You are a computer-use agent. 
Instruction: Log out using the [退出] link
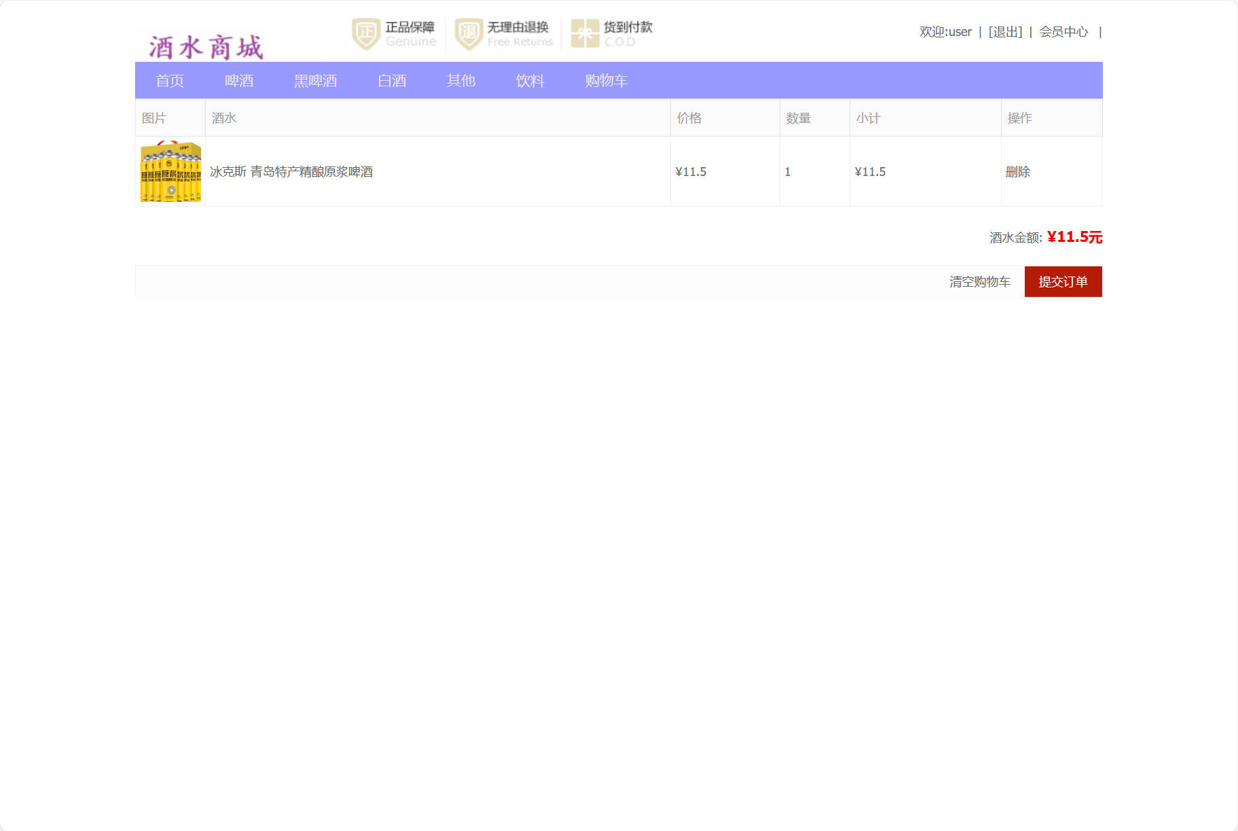1004,31
